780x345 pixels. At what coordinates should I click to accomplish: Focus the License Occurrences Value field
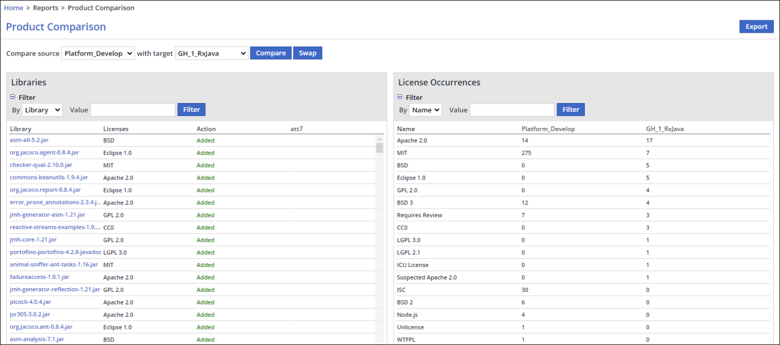pos(512,110)
